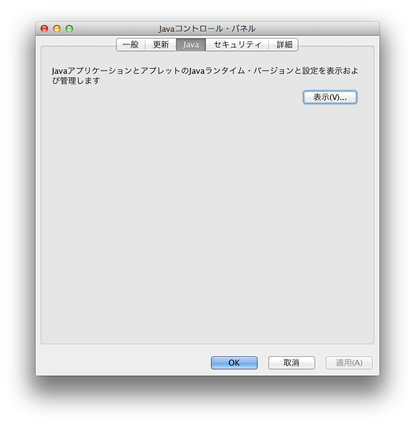The height and width of the screenshot is (425, 415).
Task: Confirm with the OK button
Action: (234, 362)
